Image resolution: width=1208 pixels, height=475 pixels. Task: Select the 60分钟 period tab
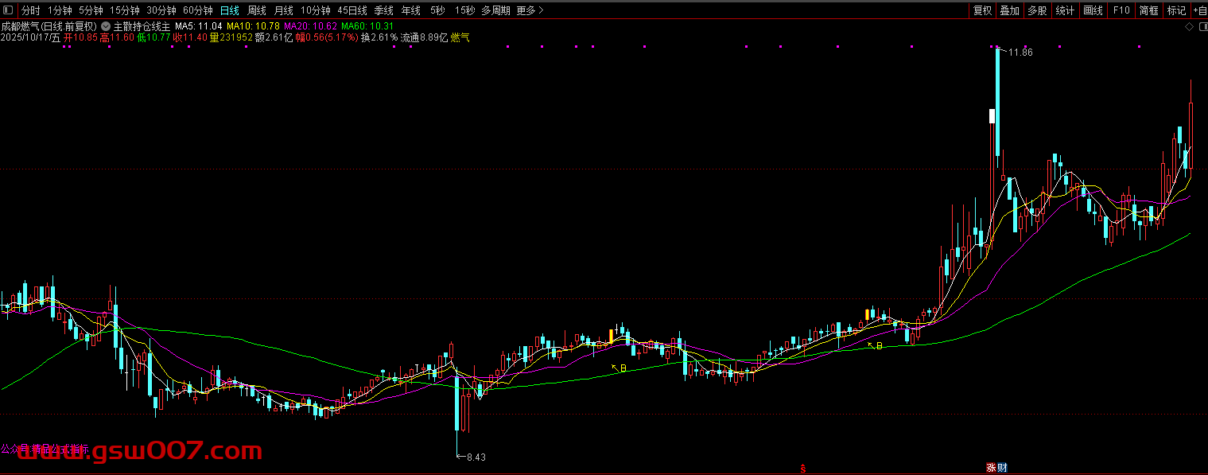pos(197,10)
